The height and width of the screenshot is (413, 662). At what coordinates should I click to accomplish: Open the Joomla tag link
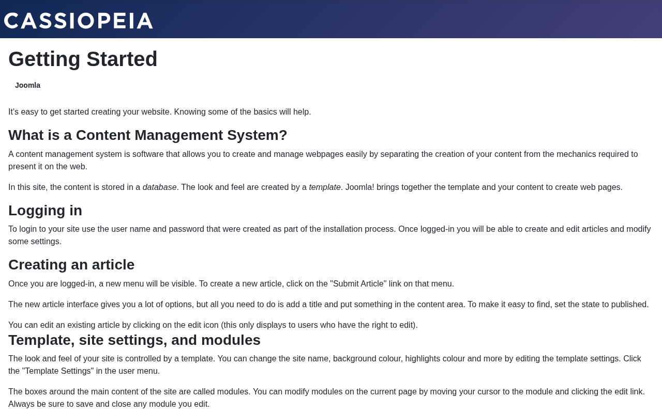coord(27,85)
